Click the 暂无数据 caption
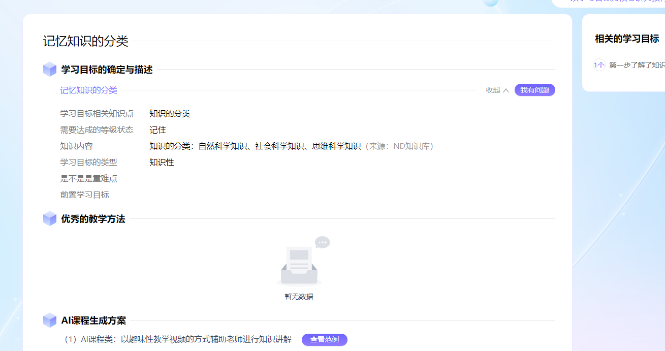The width and height of the screenshot is (665, 351). click(x=299, y=297)
